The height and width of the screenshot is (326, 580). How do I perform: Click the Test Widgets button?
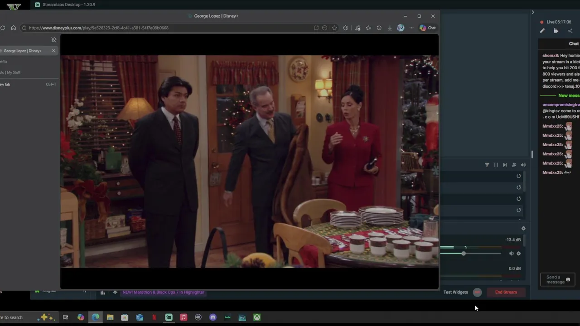click(x=455, y=292)
